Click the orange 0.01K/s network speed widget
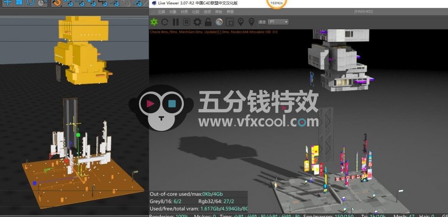 [276, 3]
